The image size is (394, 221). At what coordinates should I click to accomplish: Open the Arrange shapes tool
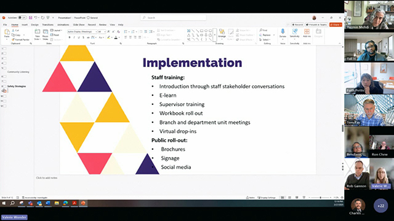pos(222,33)
